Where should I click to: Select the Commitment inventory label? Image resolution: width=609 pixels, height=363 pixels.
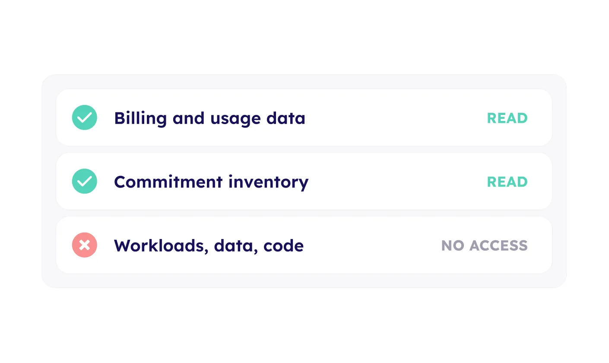[211, 182]
